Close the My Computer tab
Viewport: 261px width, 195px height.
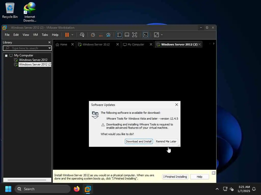(x=151, y=44)
